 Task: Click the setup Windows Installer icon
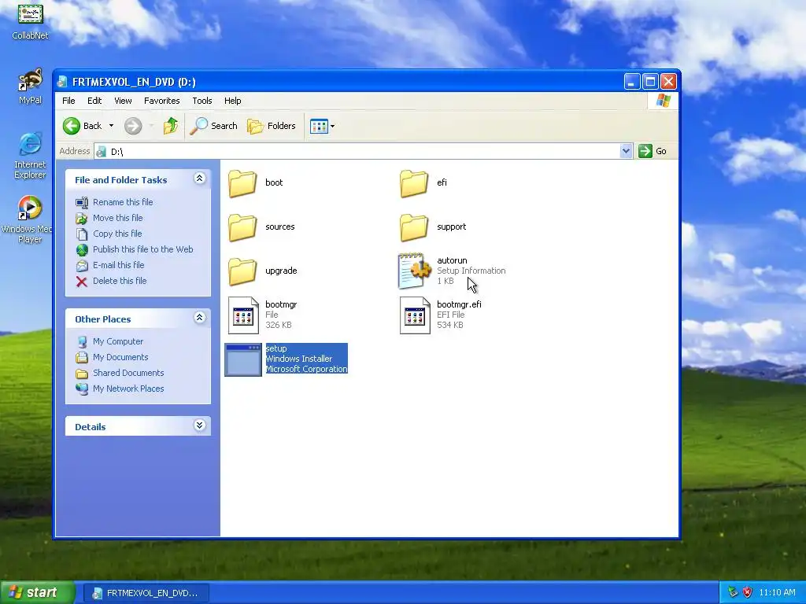pos(243,359)
